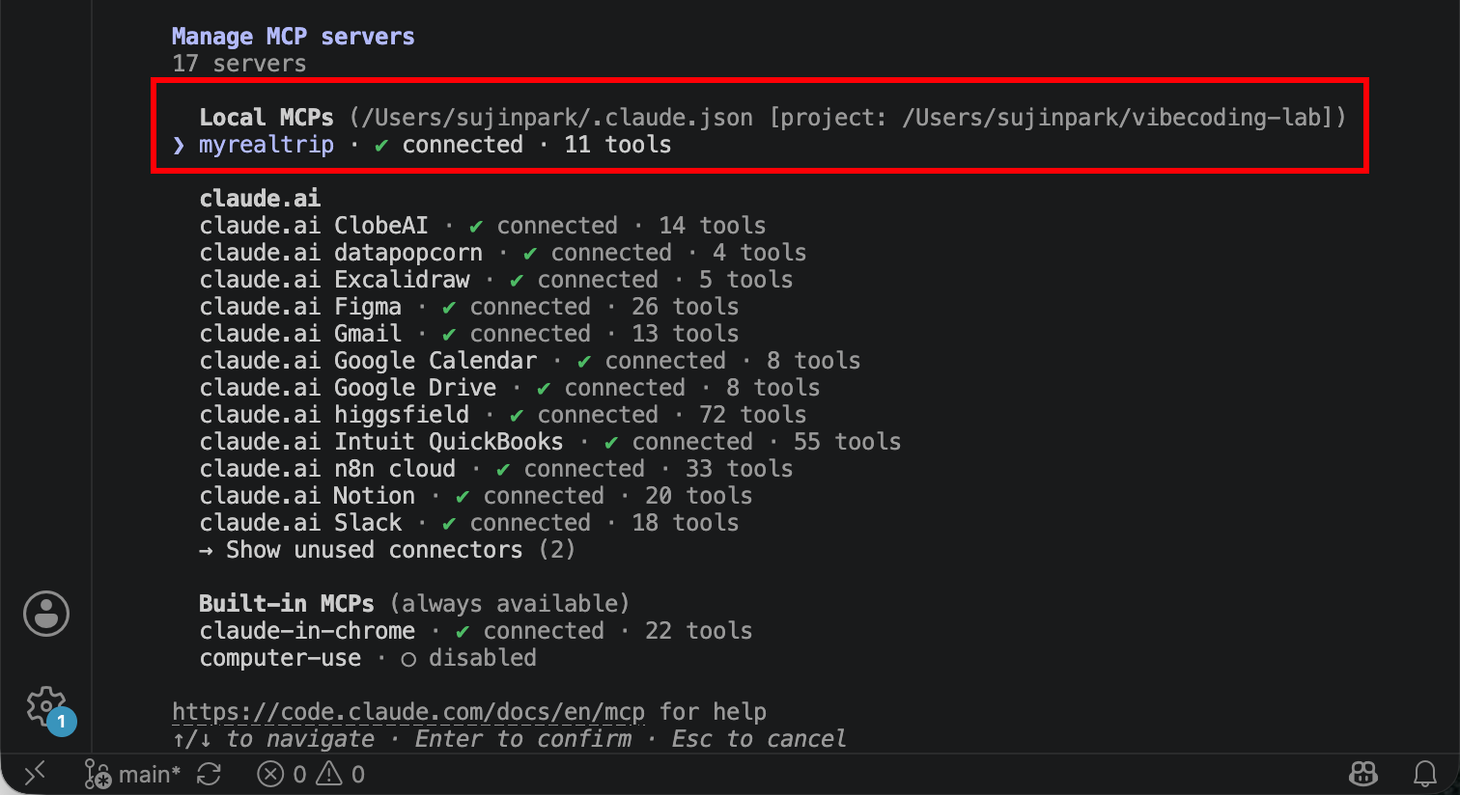Viewport: 1460px width, 795px height.
Task: Open the Accounts icon in activity bar
Action: (x=46, y=614)
